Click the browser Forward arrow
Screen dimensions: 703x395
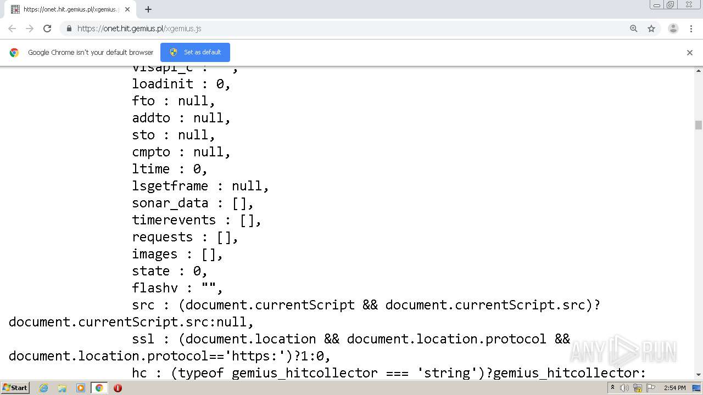coord(30,29)
